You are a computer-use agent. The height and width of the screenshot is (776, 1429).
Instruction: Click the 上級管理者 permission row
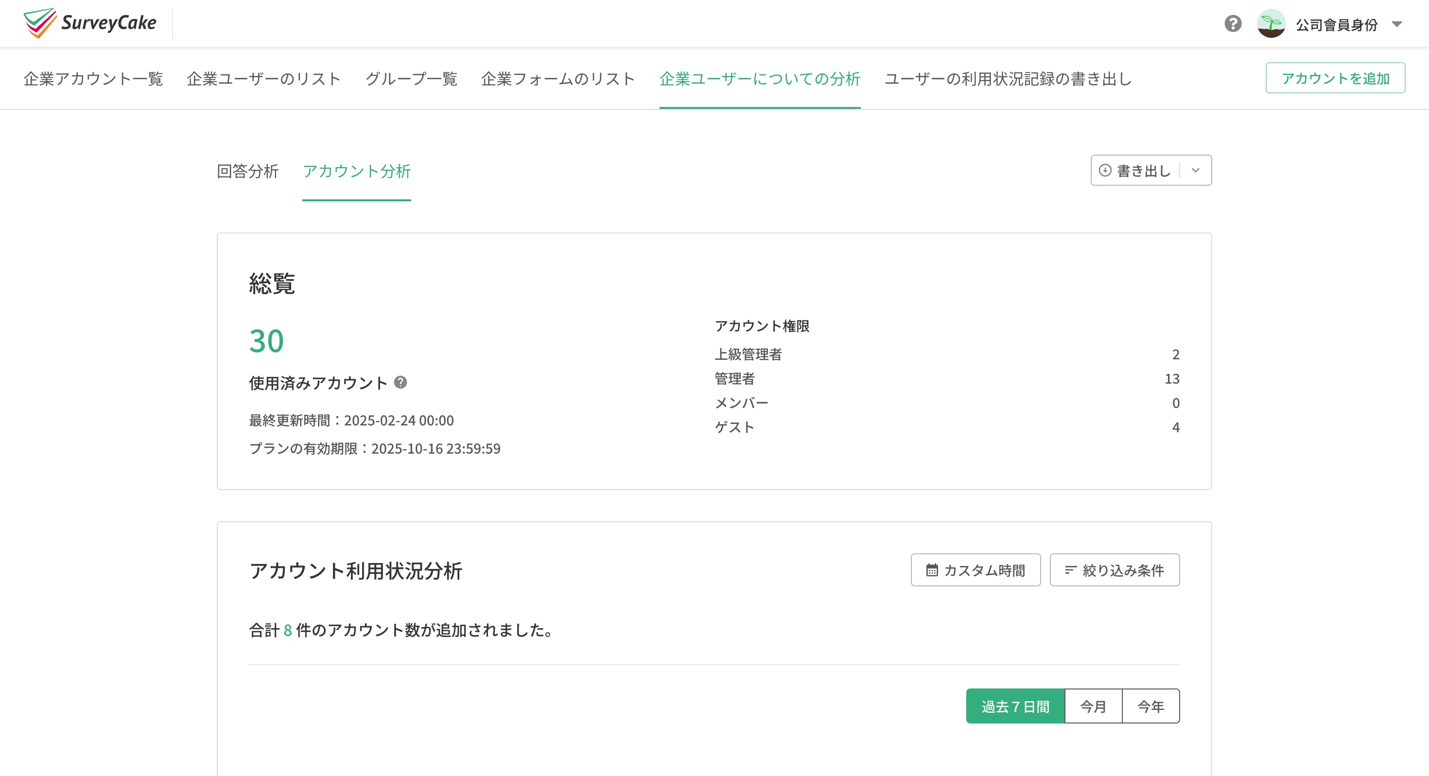point(947,354)
